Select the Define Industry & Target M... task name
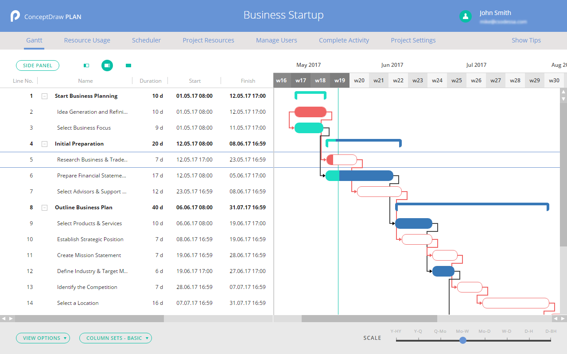Screen dimensions: 567x354 [x=93, y=271]
